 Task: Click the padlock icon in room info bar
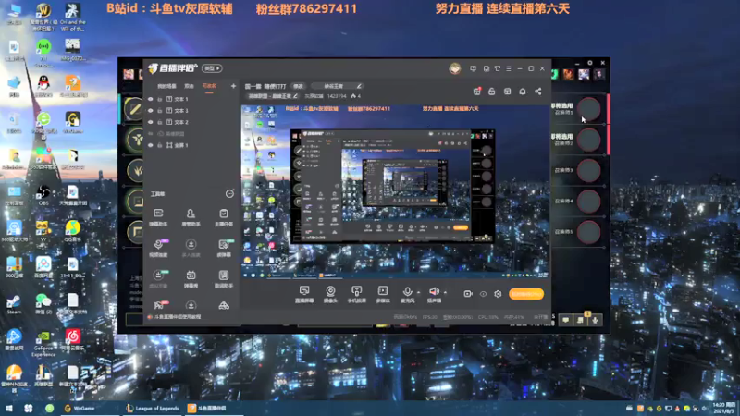pyautogui.click(x=492, y=92)
